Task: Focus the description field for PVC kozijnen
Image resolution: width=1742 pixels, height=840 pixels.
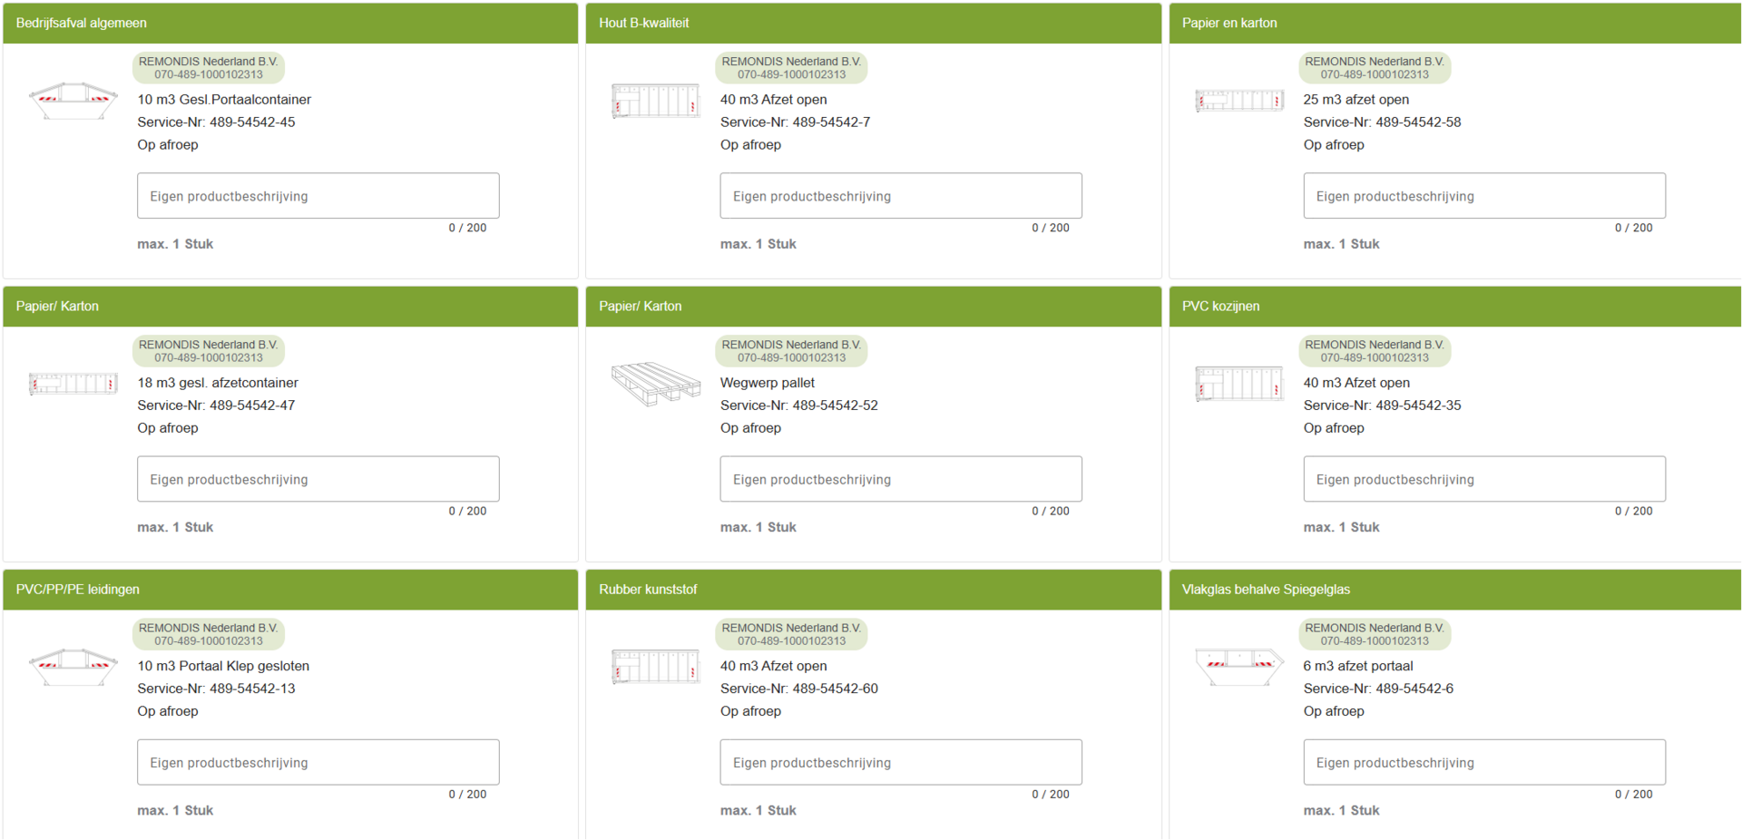Action: [x=1483, y=479]
